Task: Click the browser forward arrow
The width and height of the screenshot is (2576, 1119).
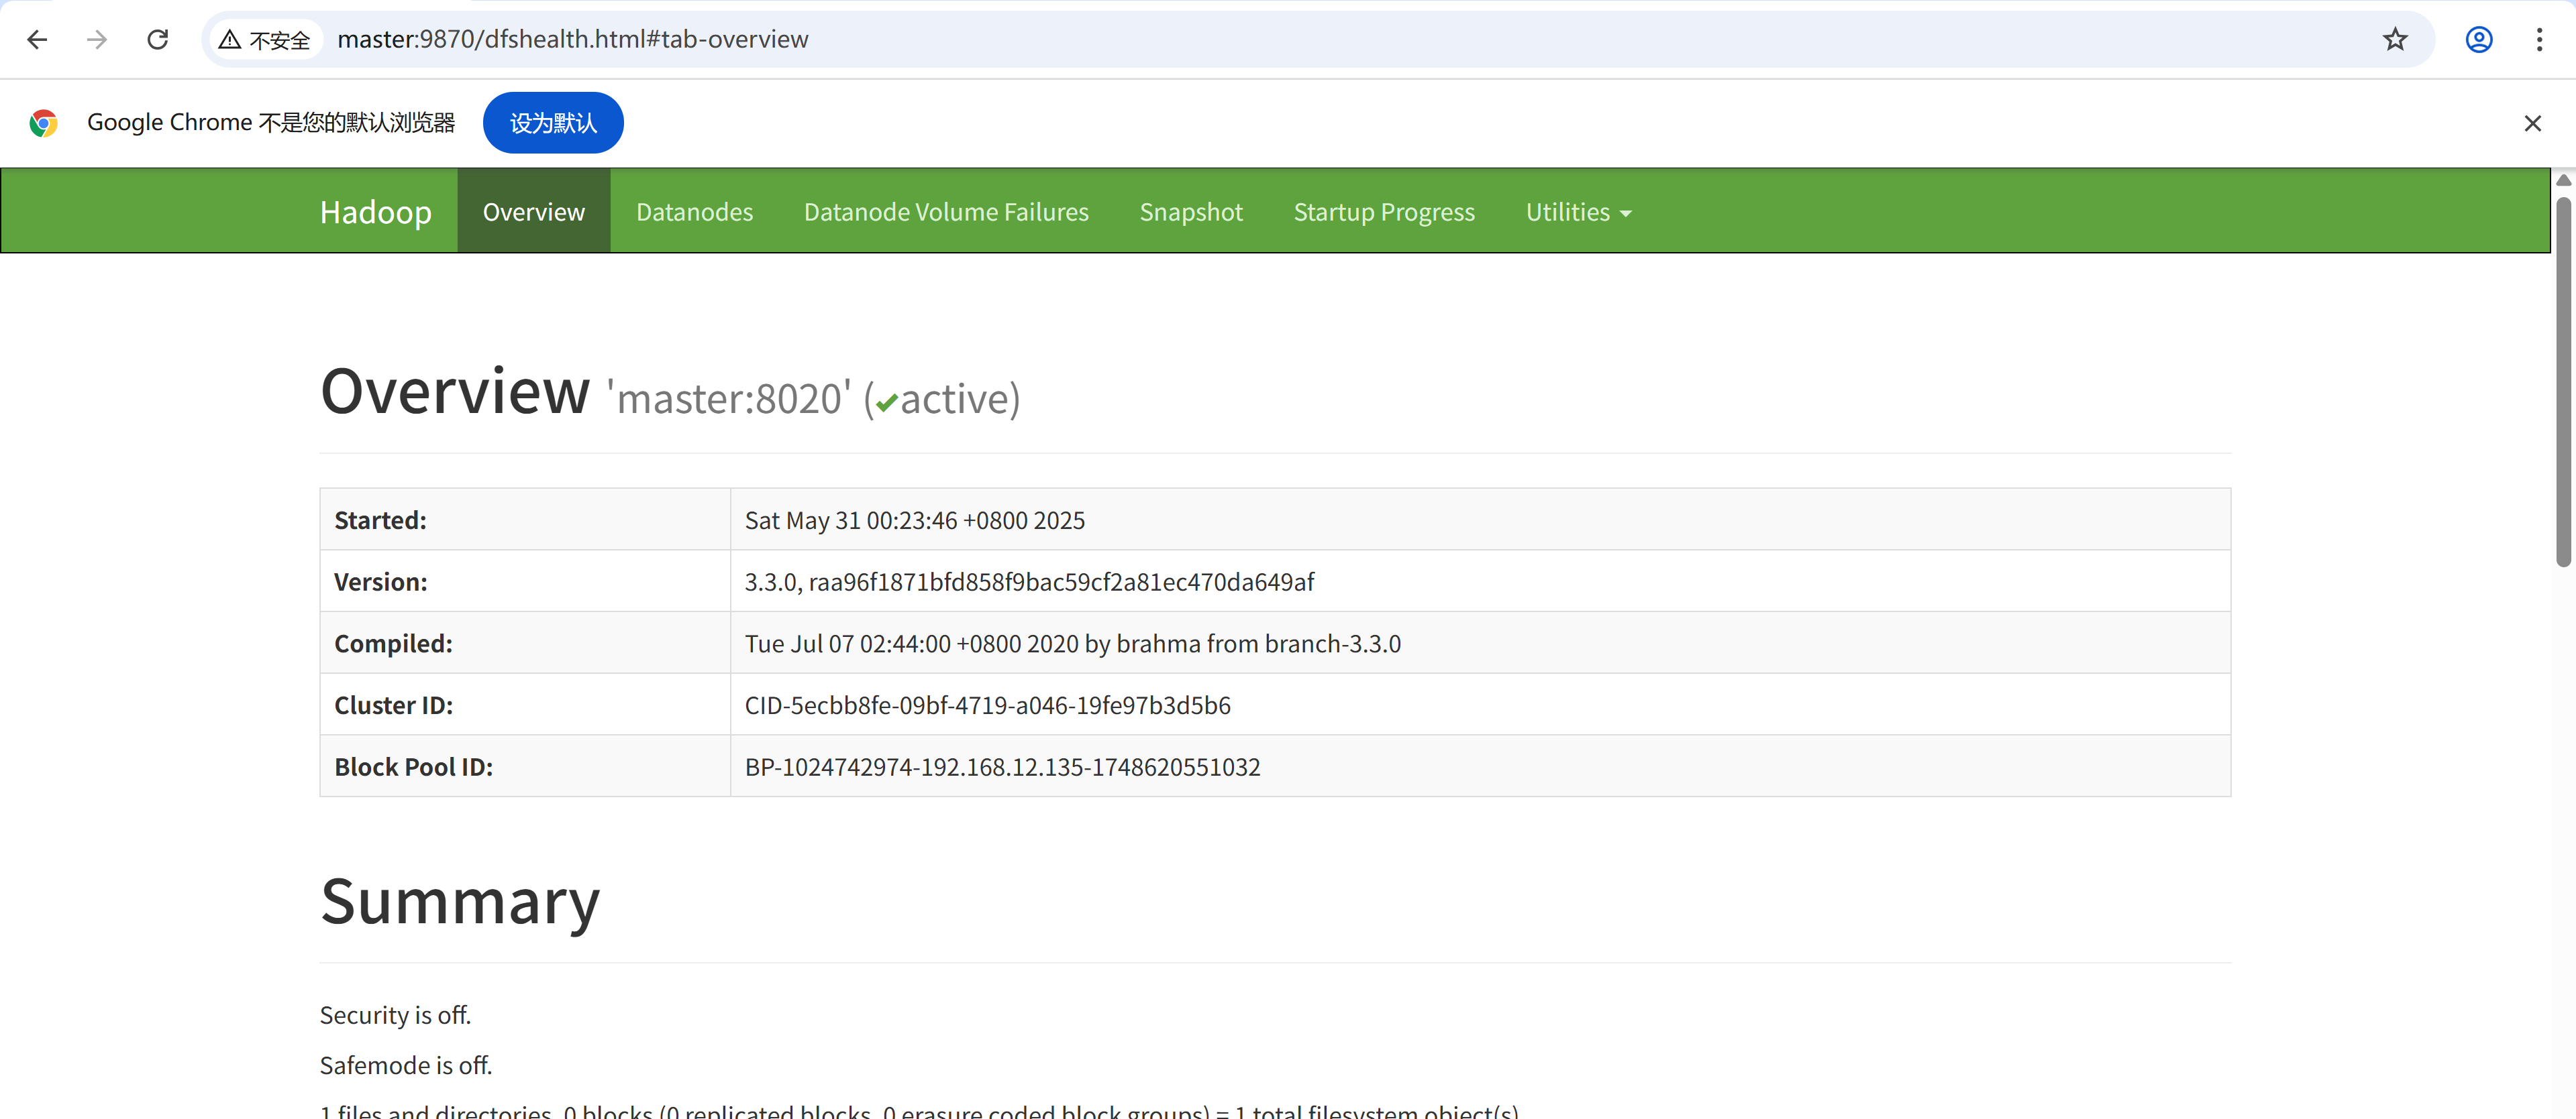Action: (x=97, y=39)
